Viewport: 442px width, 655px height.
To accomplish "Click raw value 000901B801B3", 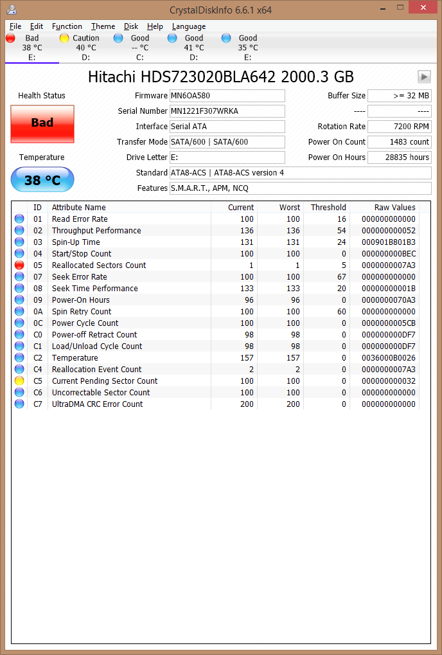I will (x=389, y=242).
